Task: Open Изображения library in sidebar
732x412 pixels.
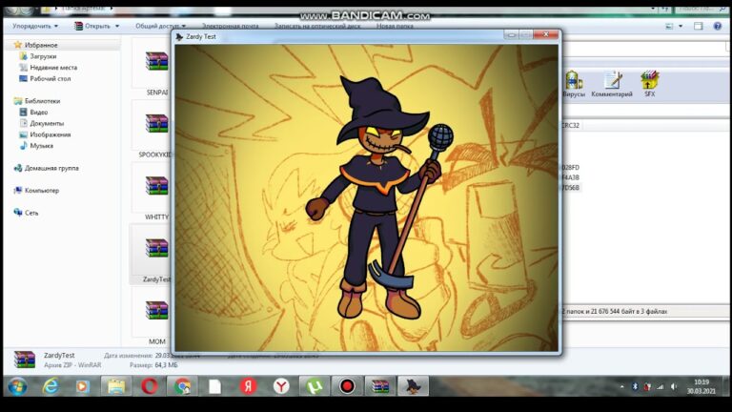Action: (x=50, y=134)
